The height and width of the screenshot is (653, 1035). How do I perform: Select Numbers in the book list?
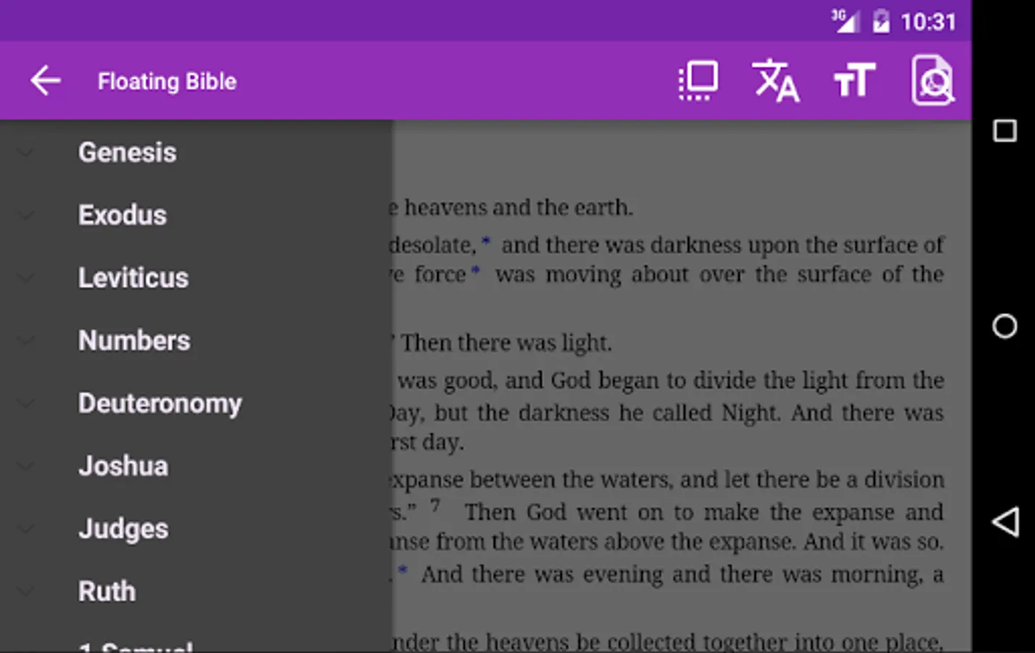point(134,341)
